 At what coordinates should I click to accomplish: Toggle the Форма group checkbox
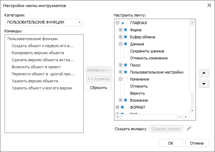coord(126,30)
